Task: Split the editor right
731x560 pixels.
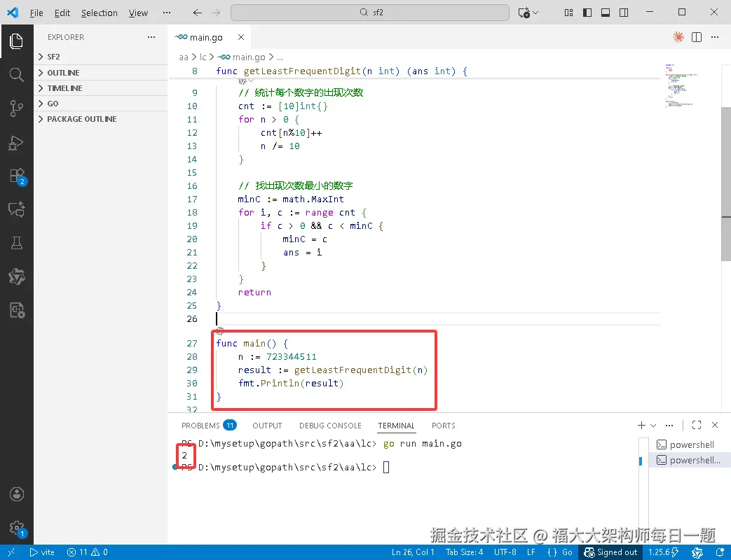Action: click(697, 37)
